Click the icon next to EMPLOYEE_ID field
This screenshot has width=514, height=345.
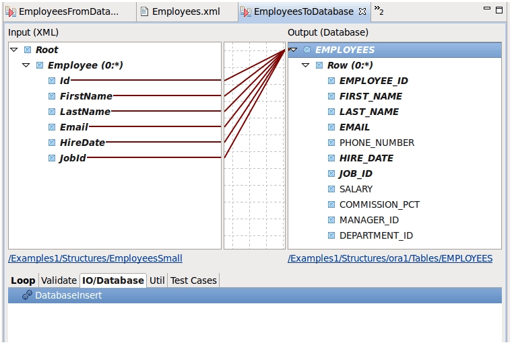tap(331, 81)
